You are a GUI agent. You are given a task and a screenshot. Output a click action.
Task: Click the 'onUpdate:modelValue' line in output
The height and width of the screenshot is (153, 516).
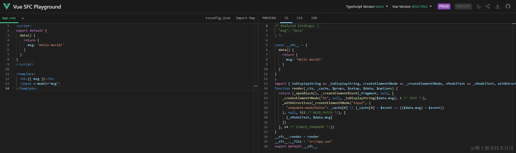tap(365, 108)
